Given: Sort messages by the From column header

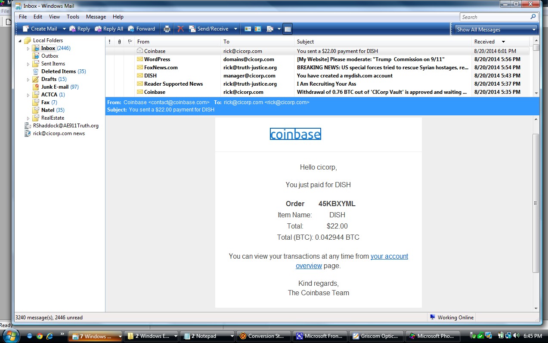Looking at the screenshot, I should tap(178, 42).
